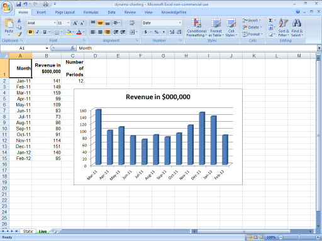Switch to the Static worksheet tab

tap(28, 231)
